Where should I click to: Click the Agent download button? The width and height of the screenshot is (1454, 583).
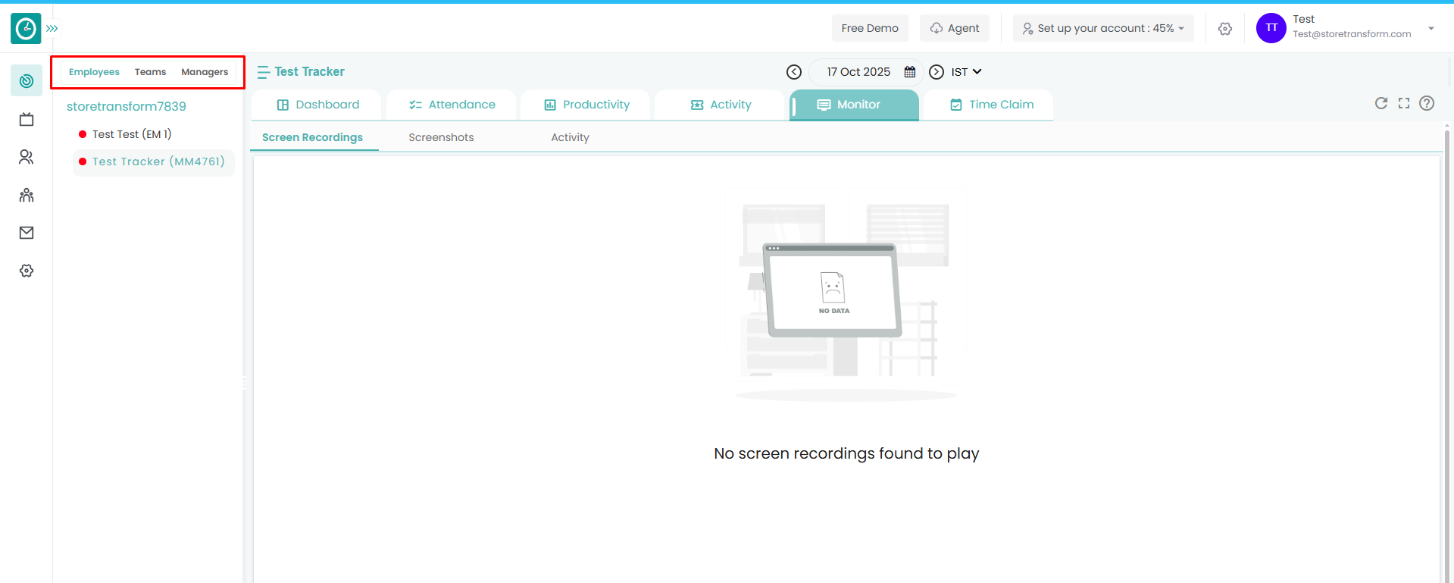coord(955,28)
